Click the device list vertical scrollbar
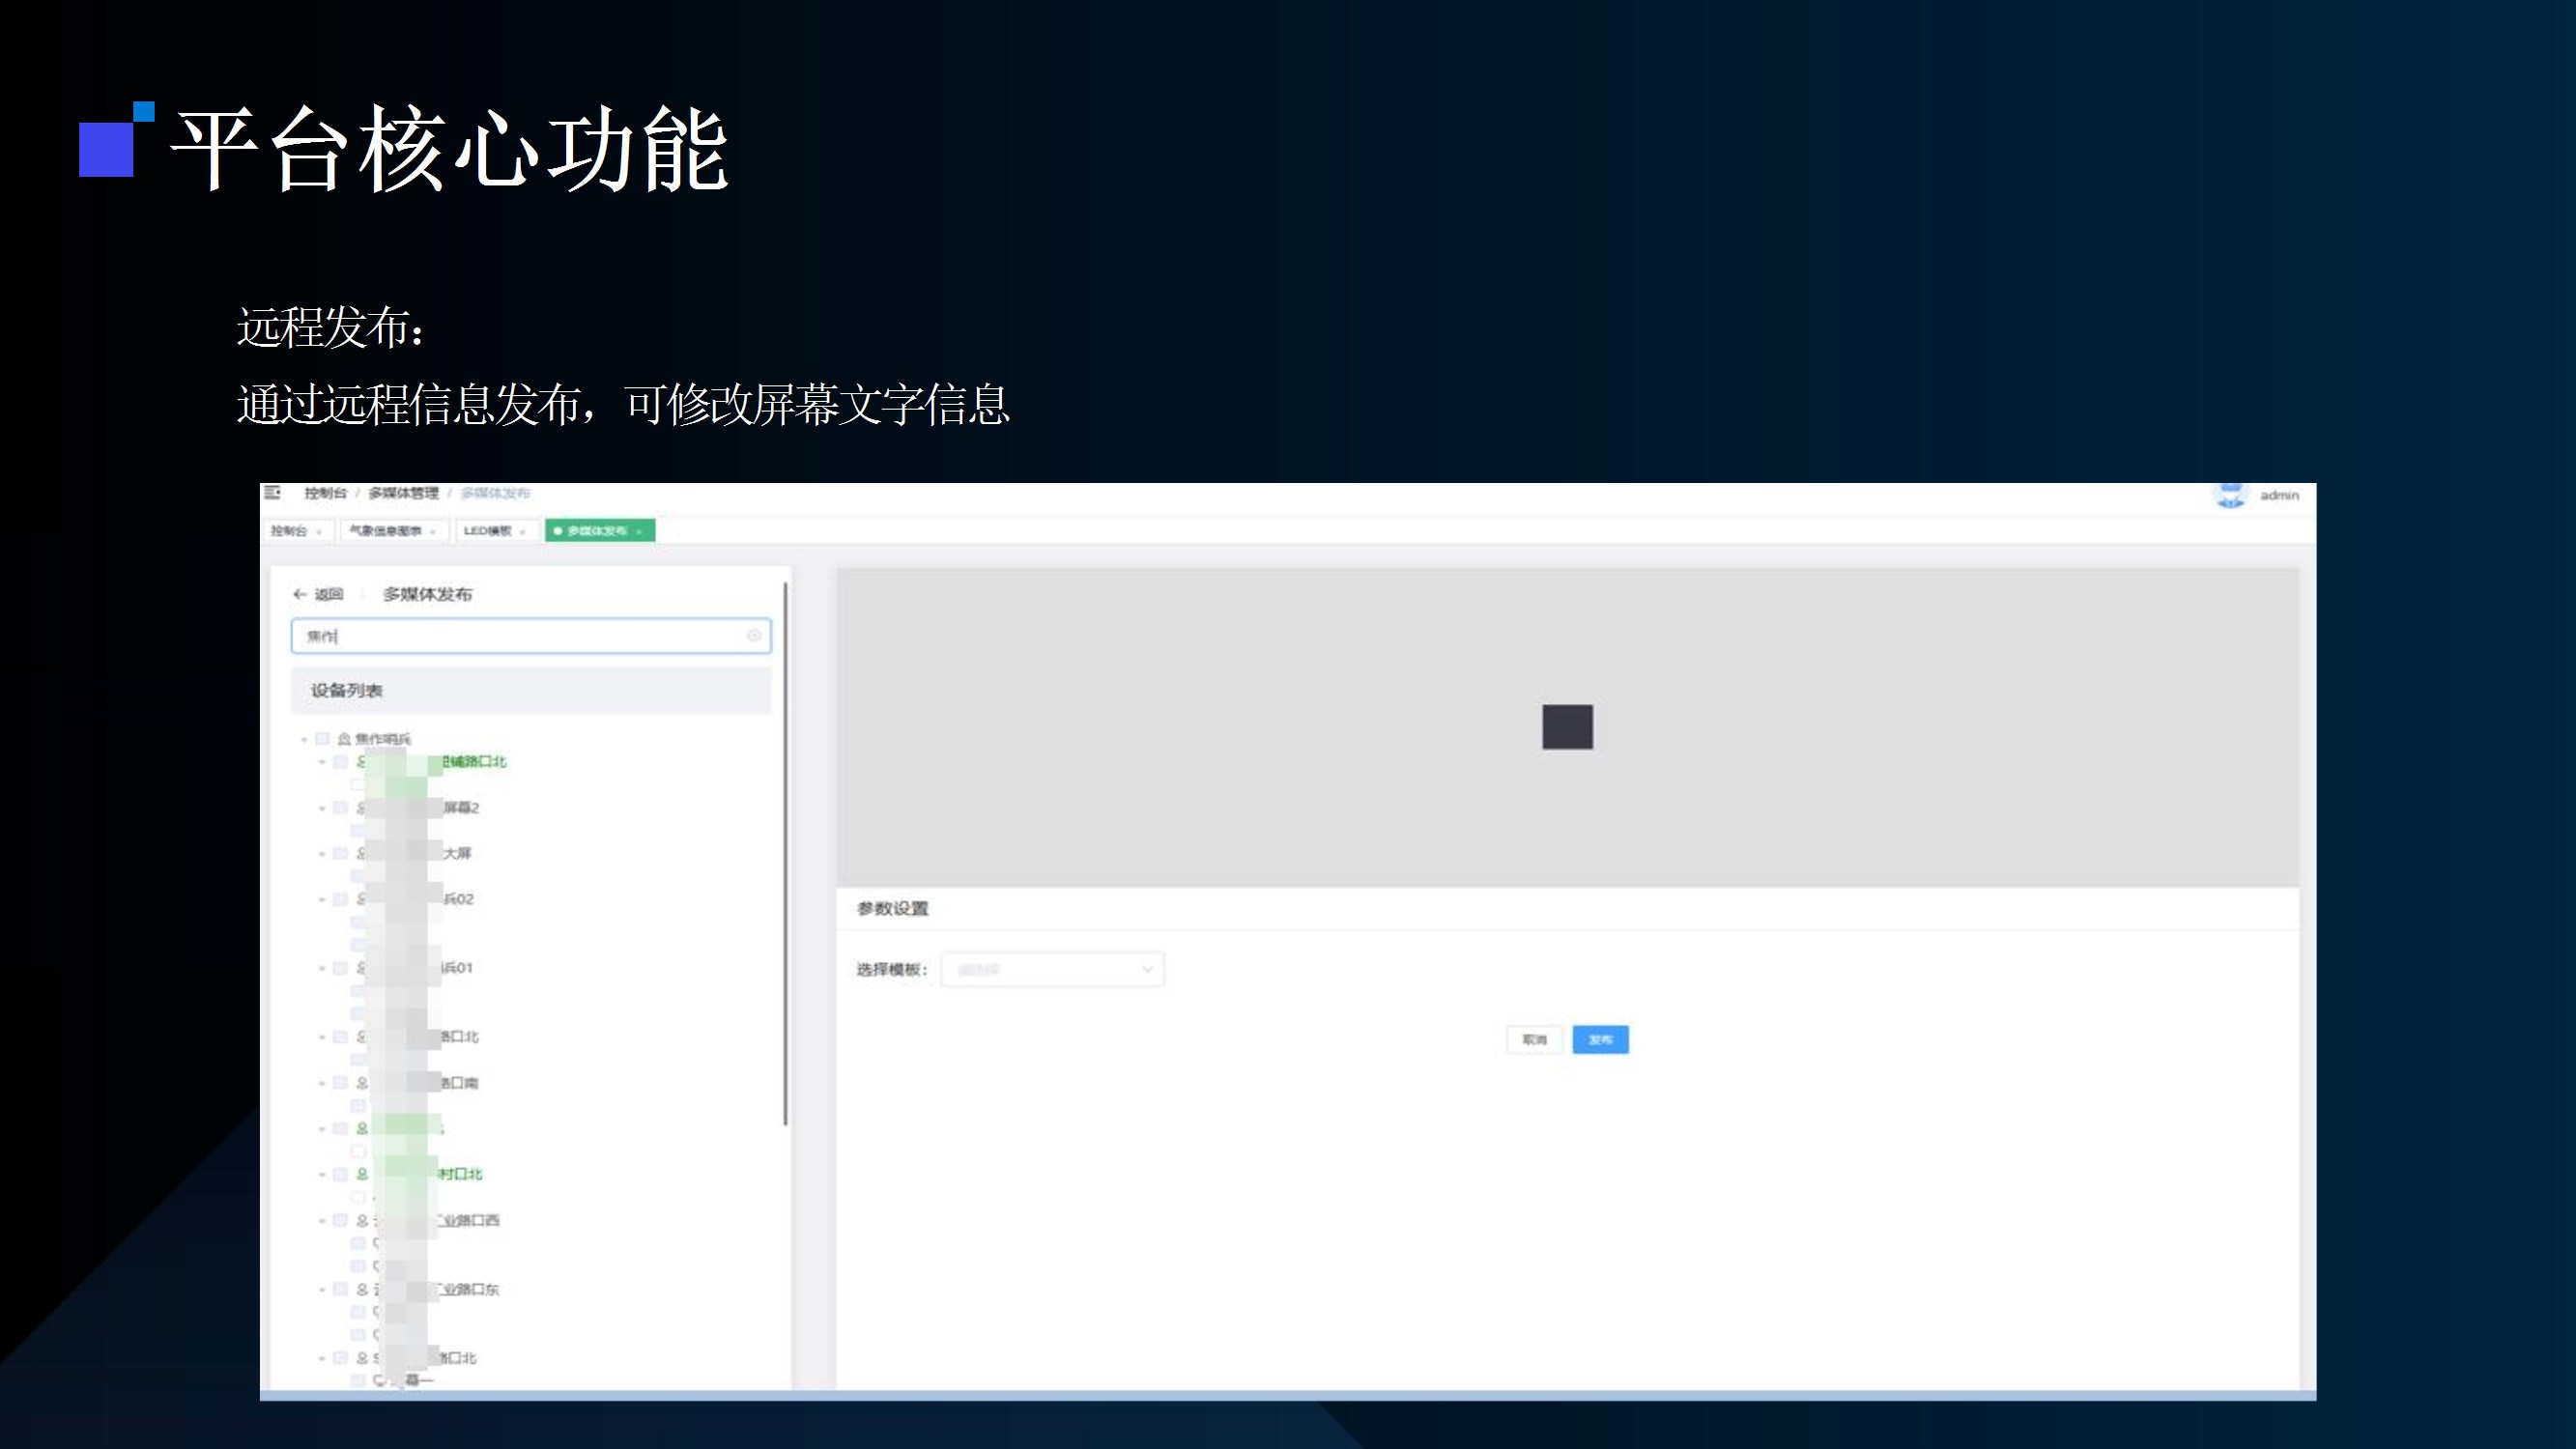The image size is (2576, 1449). 785,853
